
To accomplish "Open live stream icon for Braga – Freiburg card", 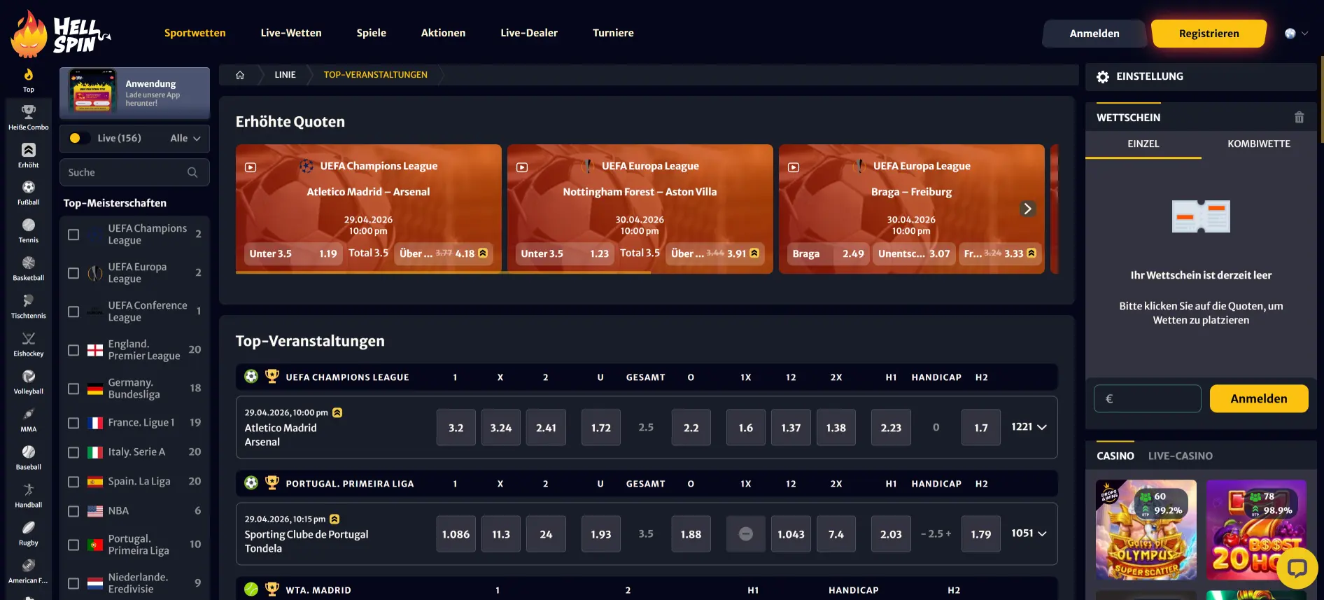I will click(x=794, y=167).
